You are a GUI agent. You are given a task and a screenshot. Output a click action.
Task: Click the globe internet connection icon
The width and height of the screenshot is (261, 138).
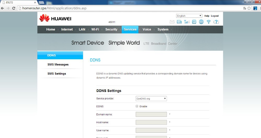pyautogui.click(x=201, y=22)
